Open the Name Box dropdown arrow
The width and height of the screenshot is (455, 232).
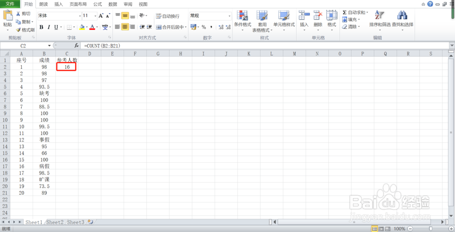[49, 45]
